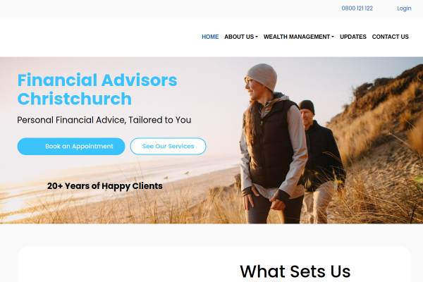This screenshot has height=282, width=423.
Task: Click the Personal Financial Advice tagline
Action: [x=104, y=120]
